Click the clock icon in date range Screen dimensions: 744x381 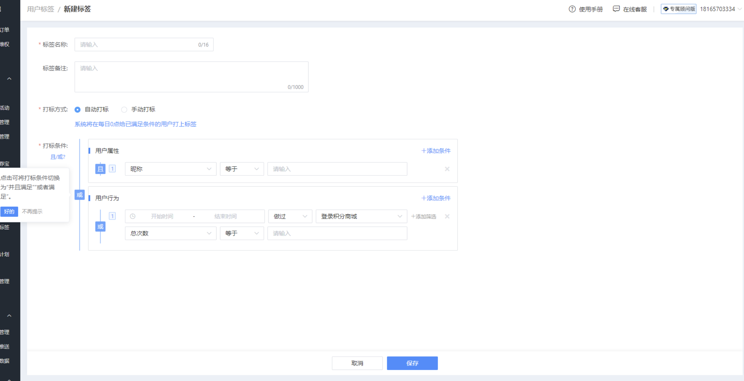pos(133,217)
